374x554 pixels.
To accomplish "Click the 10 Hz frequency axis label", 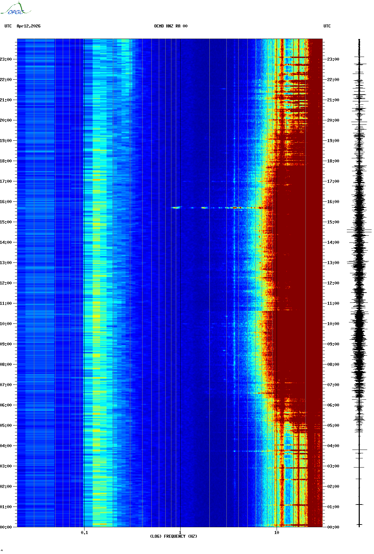I will [x=277, y=533].
